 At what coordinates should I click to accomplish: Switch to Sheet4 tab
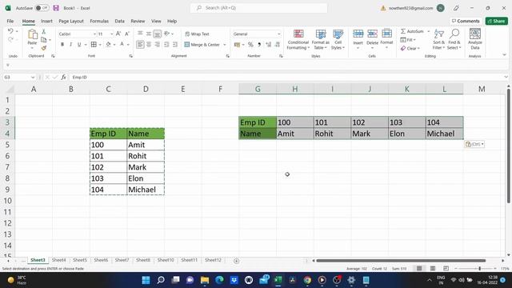coord(58,260)
